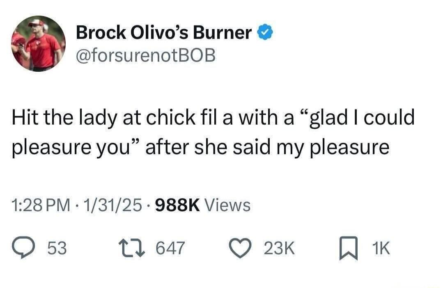Click the @forsurenotBOB handle

(145, 55)
